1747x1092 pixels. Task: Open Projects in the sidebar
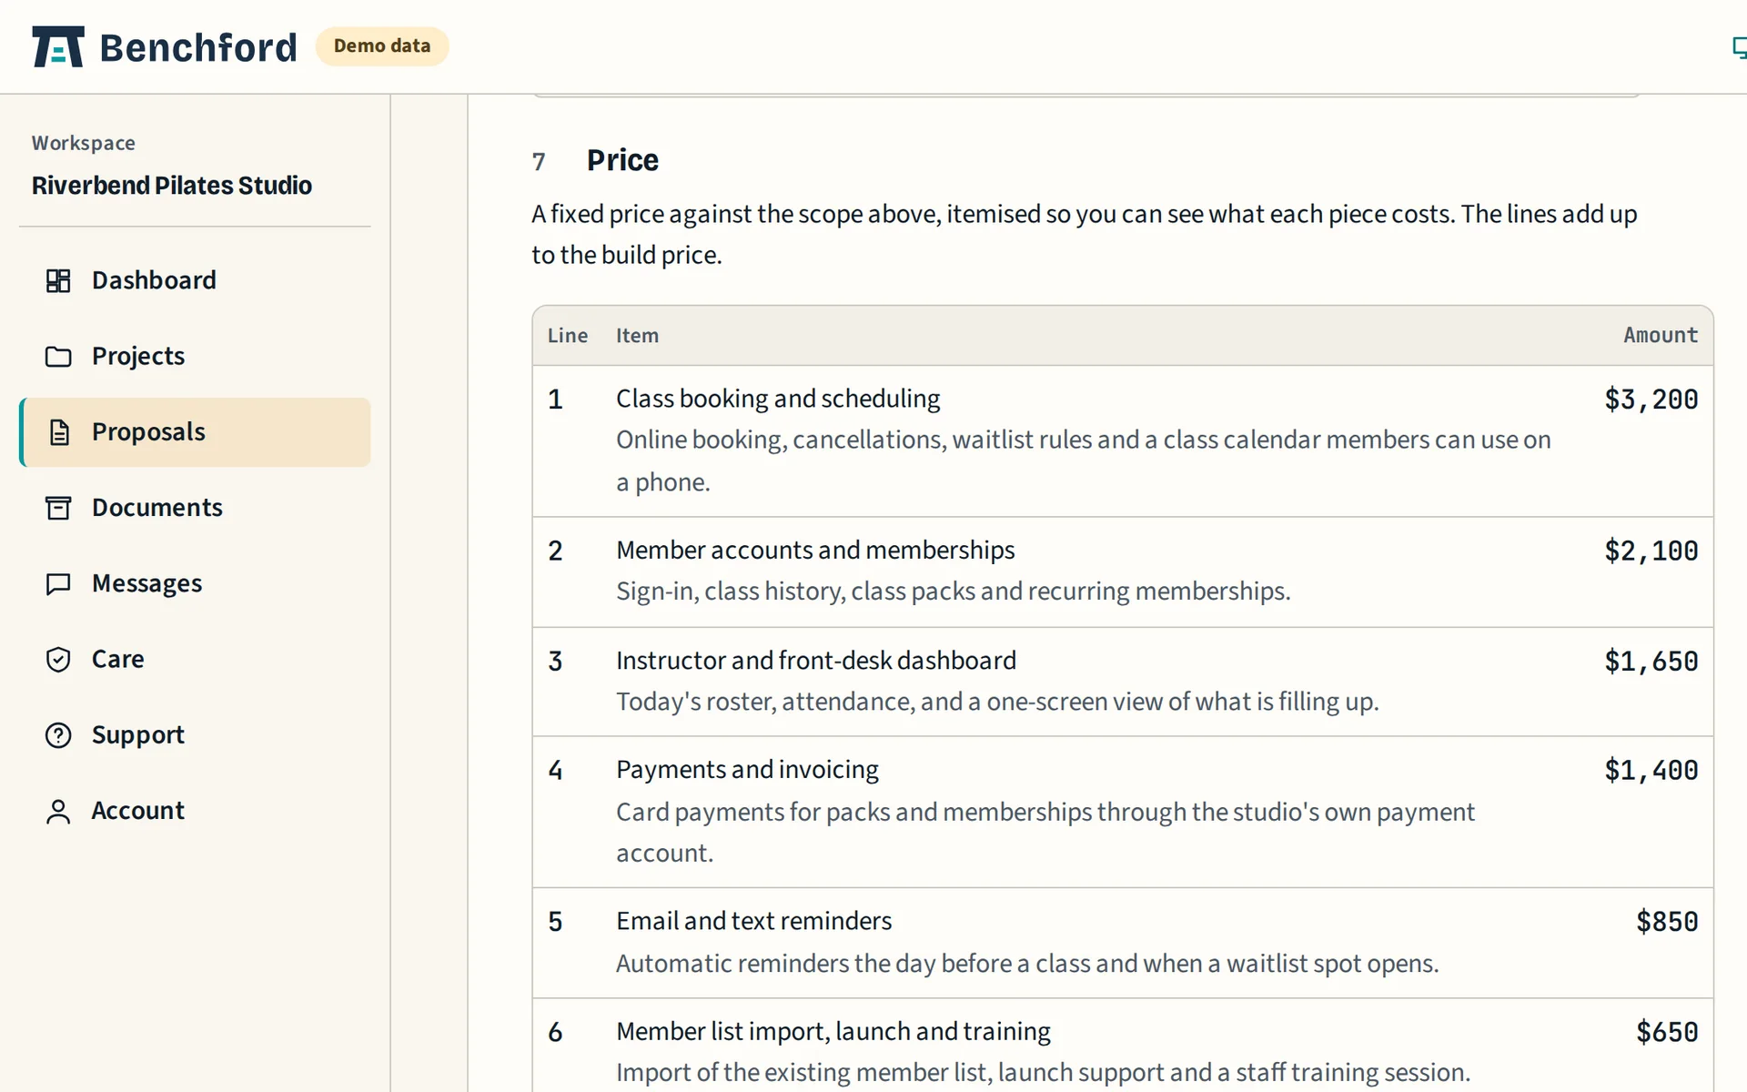[x=195, y=356]
